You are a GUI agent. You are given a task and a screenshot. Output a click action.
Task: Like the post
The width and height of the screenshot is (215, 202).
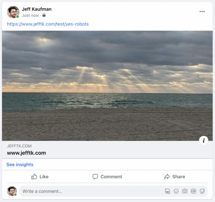point(40,177)
